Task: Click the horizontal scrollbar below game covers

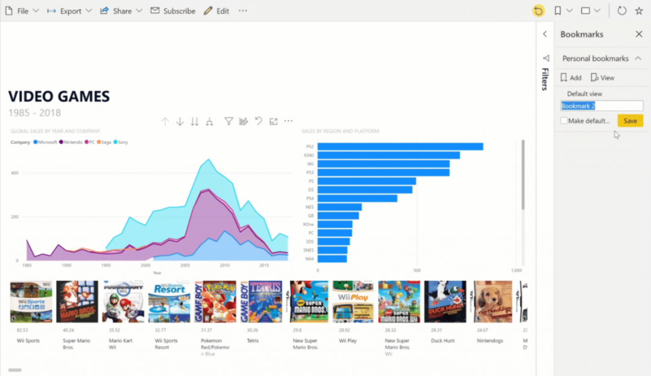Action: [15, 370]
